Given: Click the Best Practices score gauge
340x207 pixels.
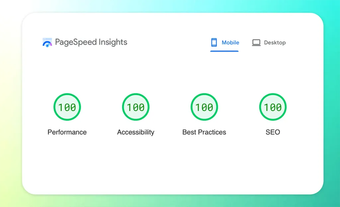Looking at the screenshot, I should [204, 107].
